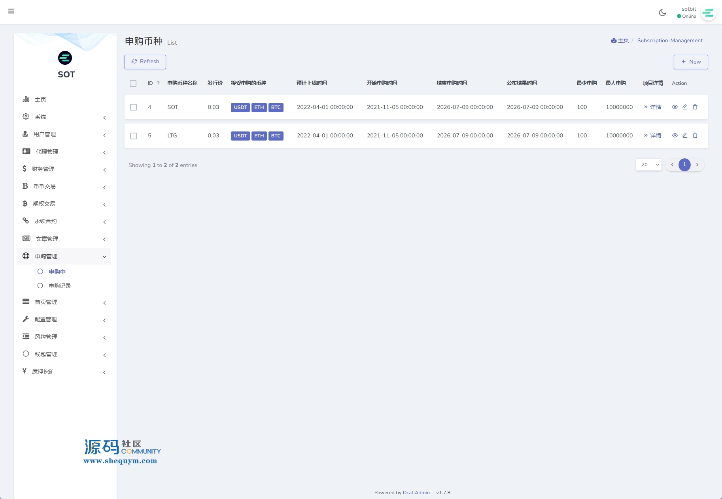The height and width of the screenshot is (499, 722).
Task: Switch to dark mode with moon icon
Action: click(662, 13)
